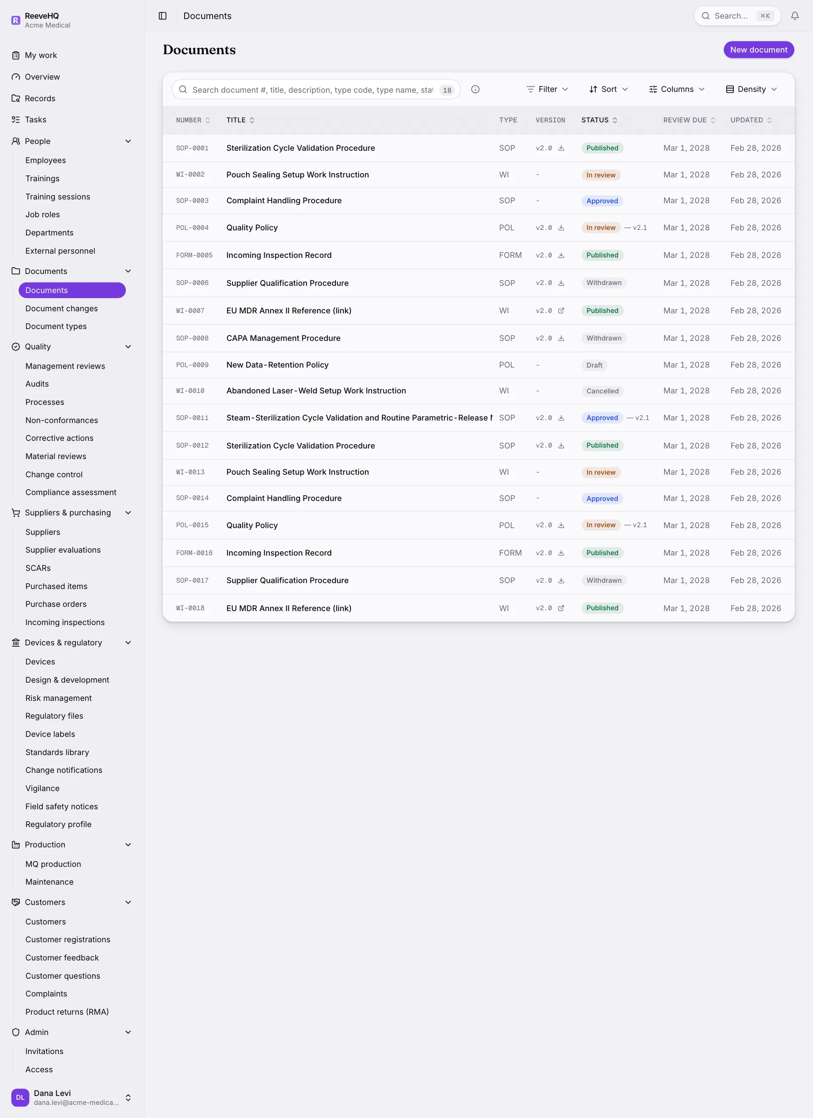Download SOP-0008 version file
Screen dimensions: 813x1118
pos(561,338)
